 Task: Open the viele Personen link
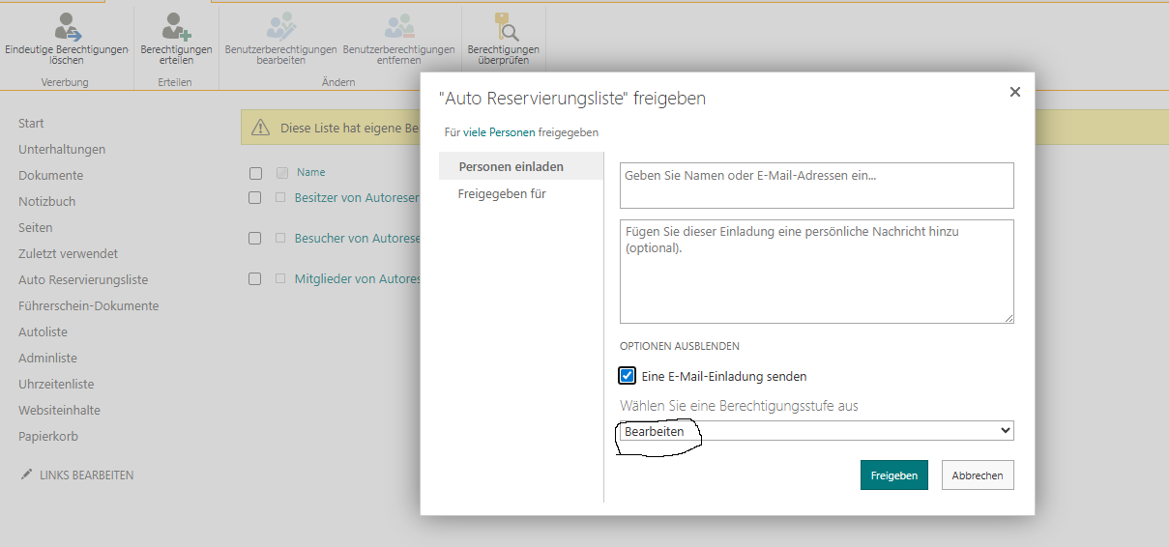coord(499,132)
